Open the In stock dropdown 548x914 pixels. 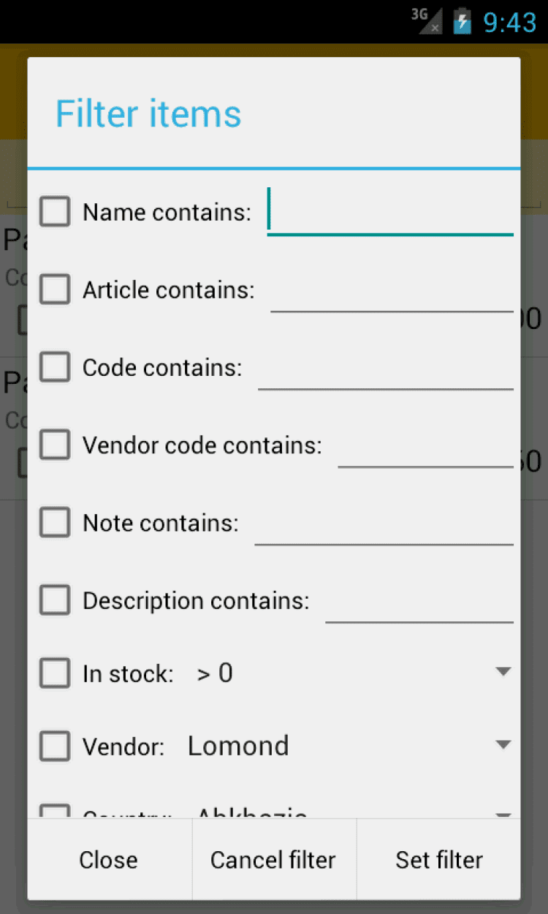click(351, 673)
